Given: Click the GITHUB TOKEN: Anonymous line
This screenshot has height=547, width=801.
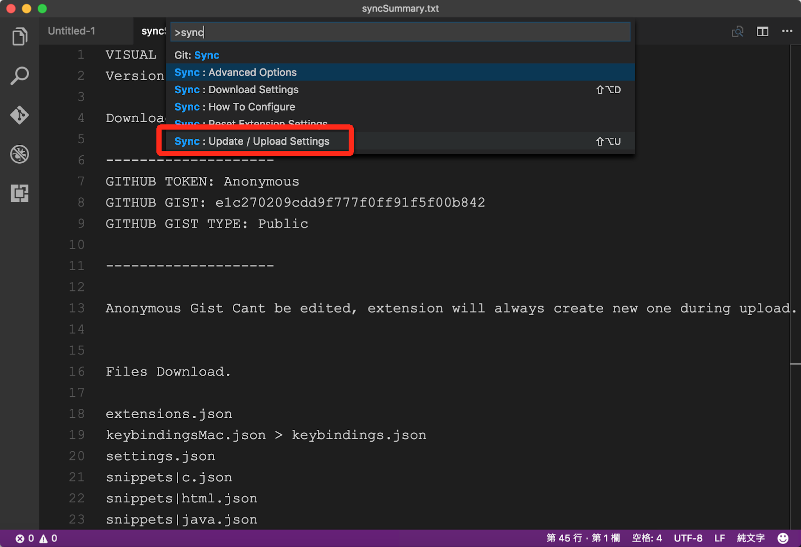Looking at the screenshot, I should (202, 181).
